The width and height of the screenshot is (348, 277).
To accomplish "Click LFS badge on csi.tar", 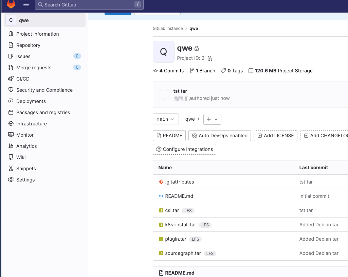I will point(188,211).
